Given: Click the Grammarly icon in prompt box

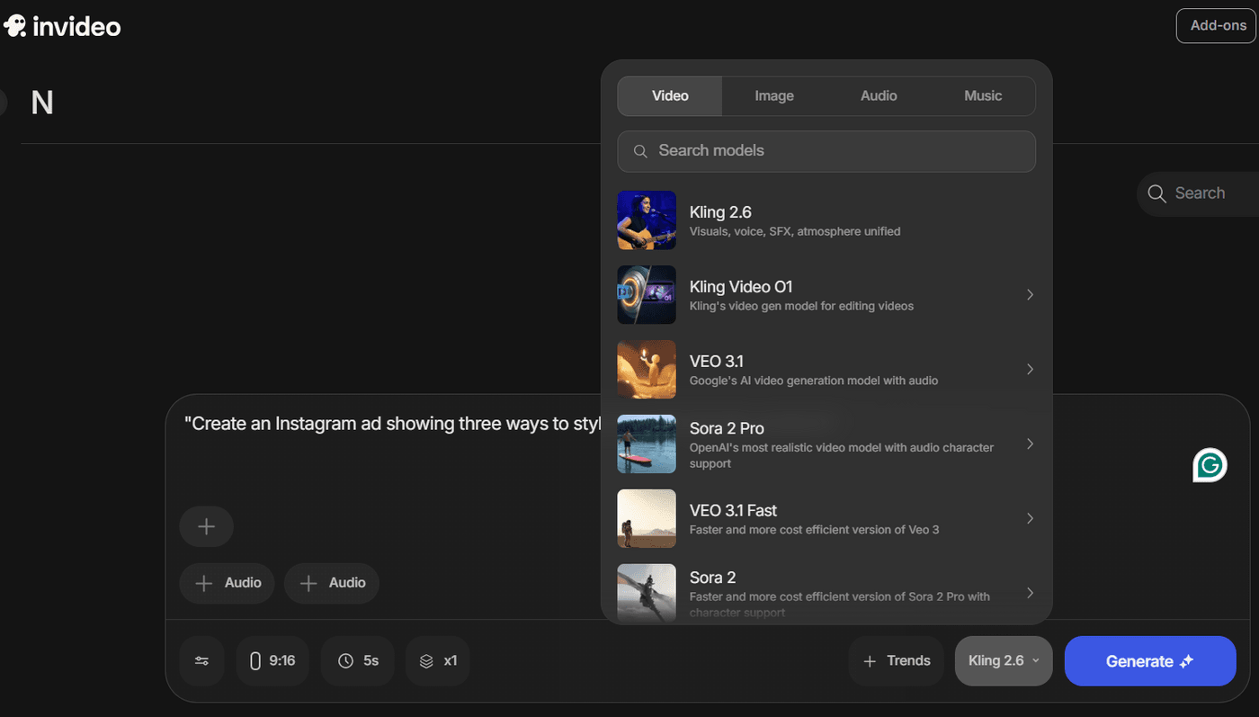Looking at the screenshot, I should tap(1210, 464).
